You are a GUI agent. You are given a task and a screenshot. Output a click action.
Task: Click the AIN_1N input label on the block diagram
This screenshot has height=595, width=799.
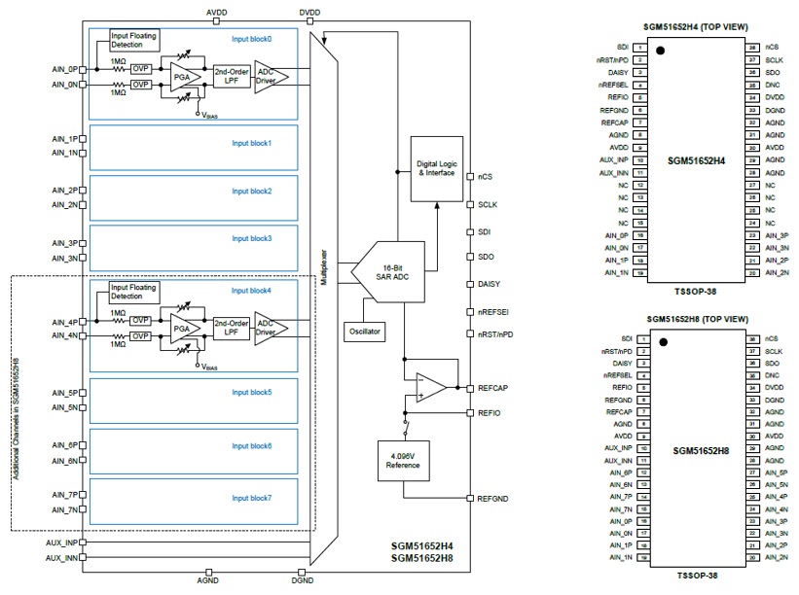[x=64, y=153]
